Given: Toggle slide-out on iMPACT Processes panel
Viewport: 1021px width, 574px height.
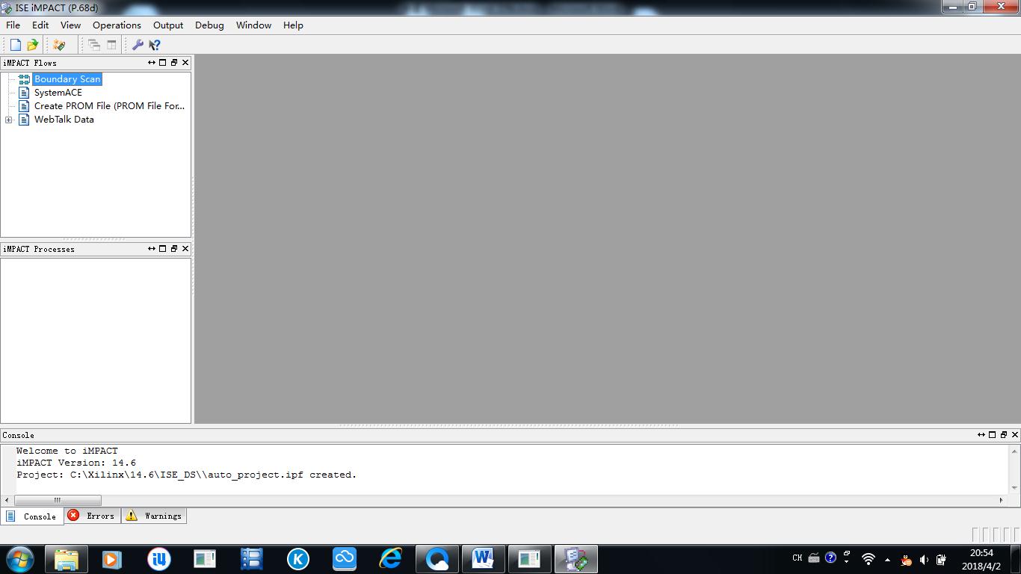Looking at the screenshot, I should tap(152, 249).
